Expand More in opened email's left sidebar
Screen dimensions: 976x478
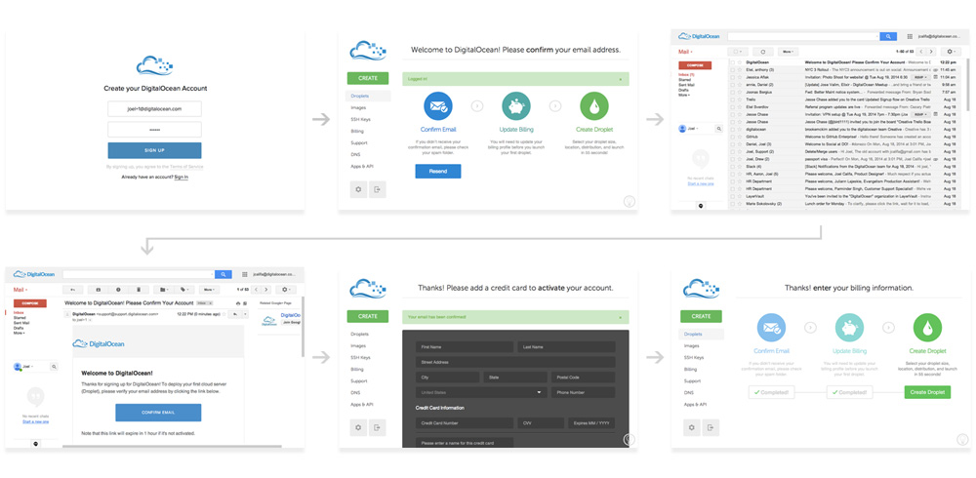point(19,333)
